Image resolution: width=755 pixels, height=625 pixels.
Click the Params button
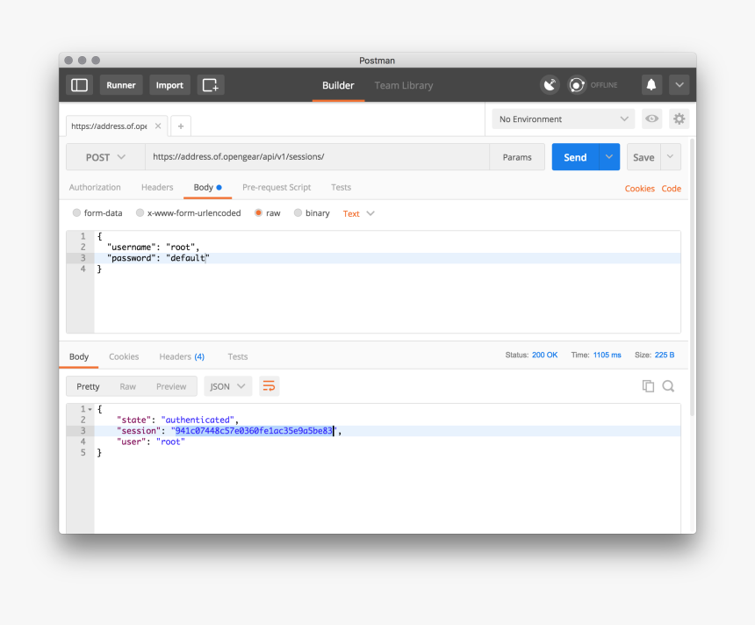click(517, 157)
